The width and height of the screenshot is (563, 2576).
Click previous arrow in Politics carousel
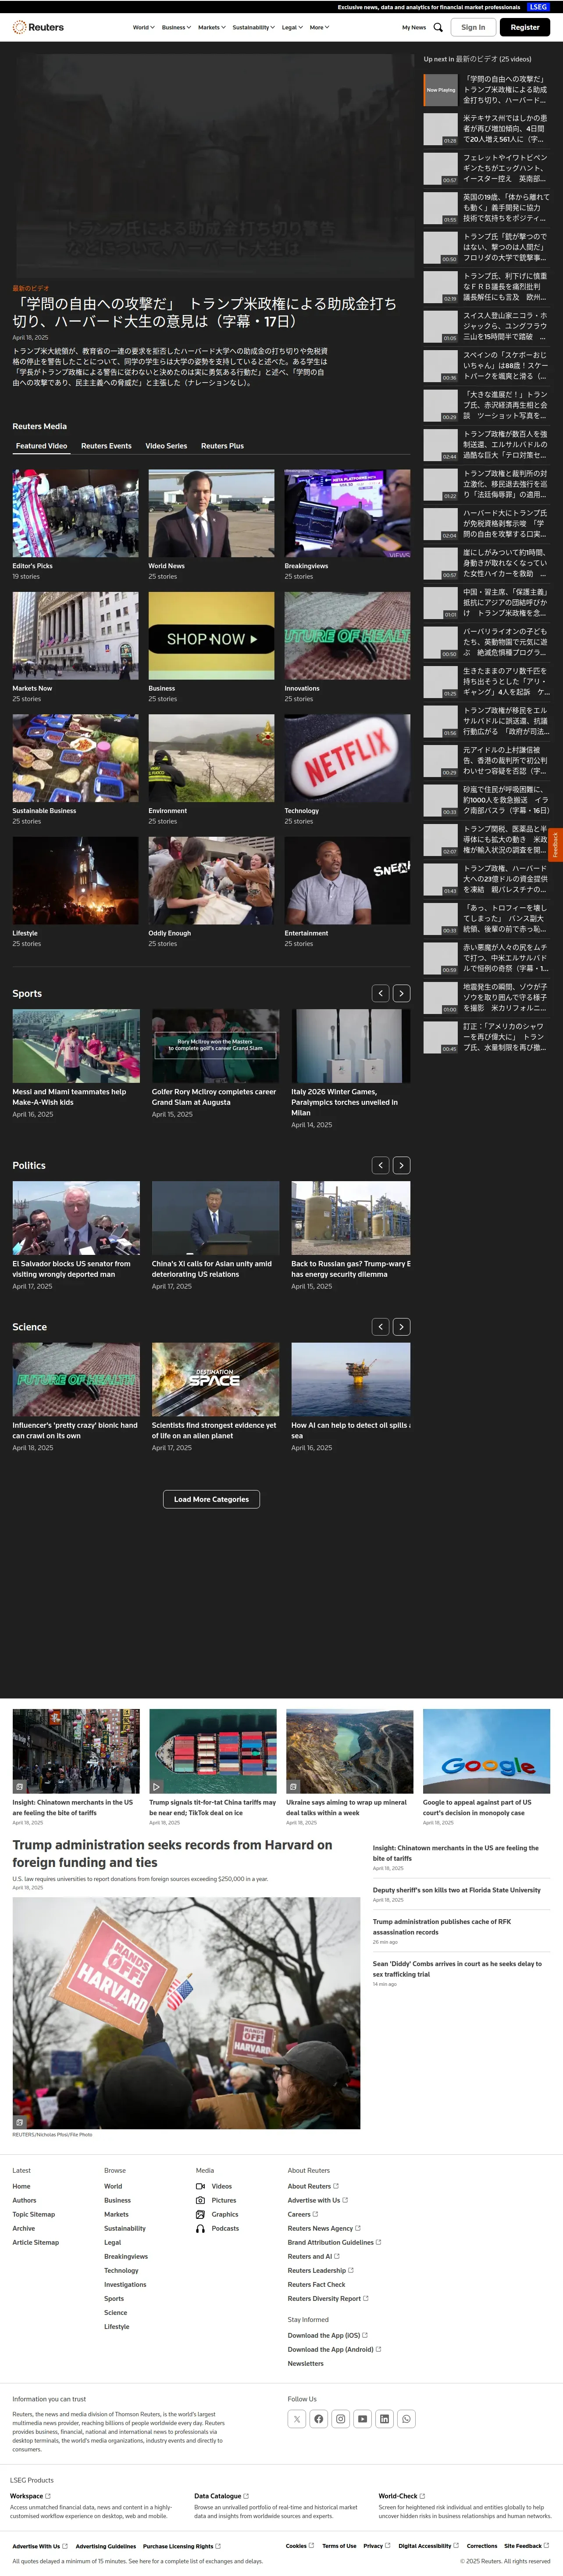[x=381, y=1165]
